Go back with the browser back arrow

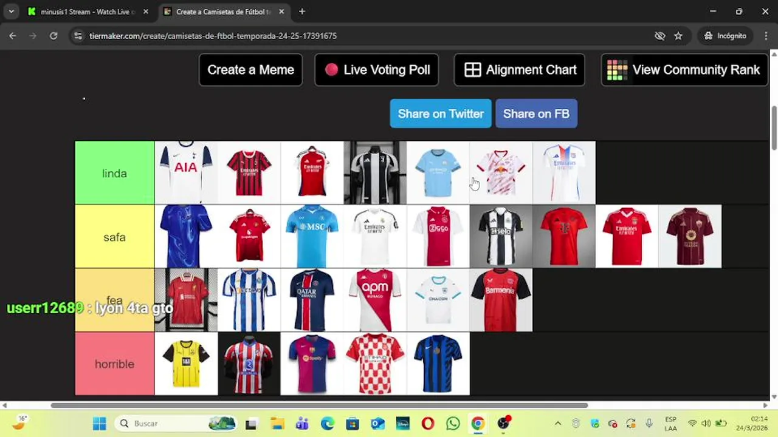(12, 36)
